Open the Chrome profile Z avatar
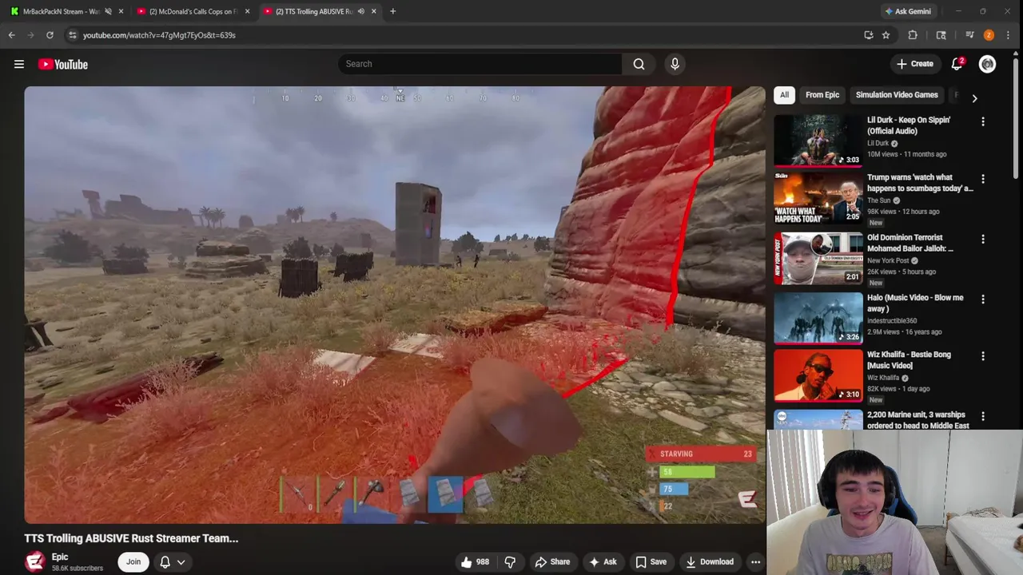The width and height of the screenshot is (1023, 575). [x=989, y=35]
